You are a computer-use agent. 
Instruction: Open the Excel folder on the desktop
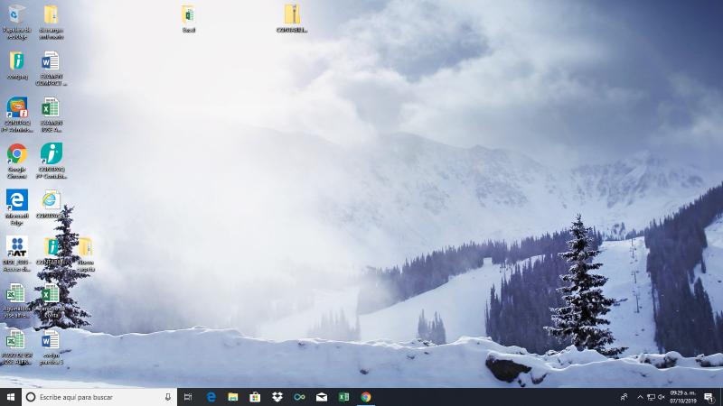pos(188,15)
